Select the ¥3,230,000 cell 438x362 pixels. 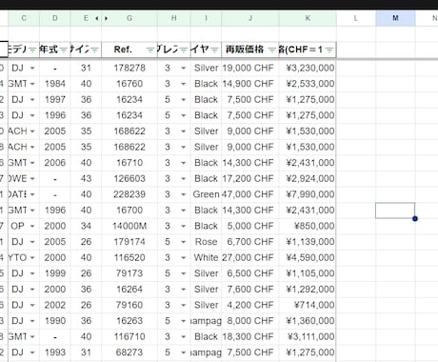pos(308,68)
